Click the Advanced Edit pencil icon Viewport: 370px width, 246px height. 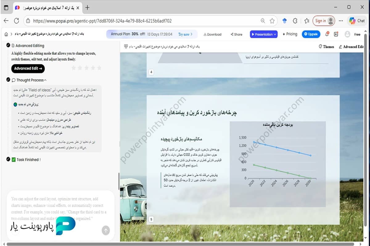[x=340, y=47]
